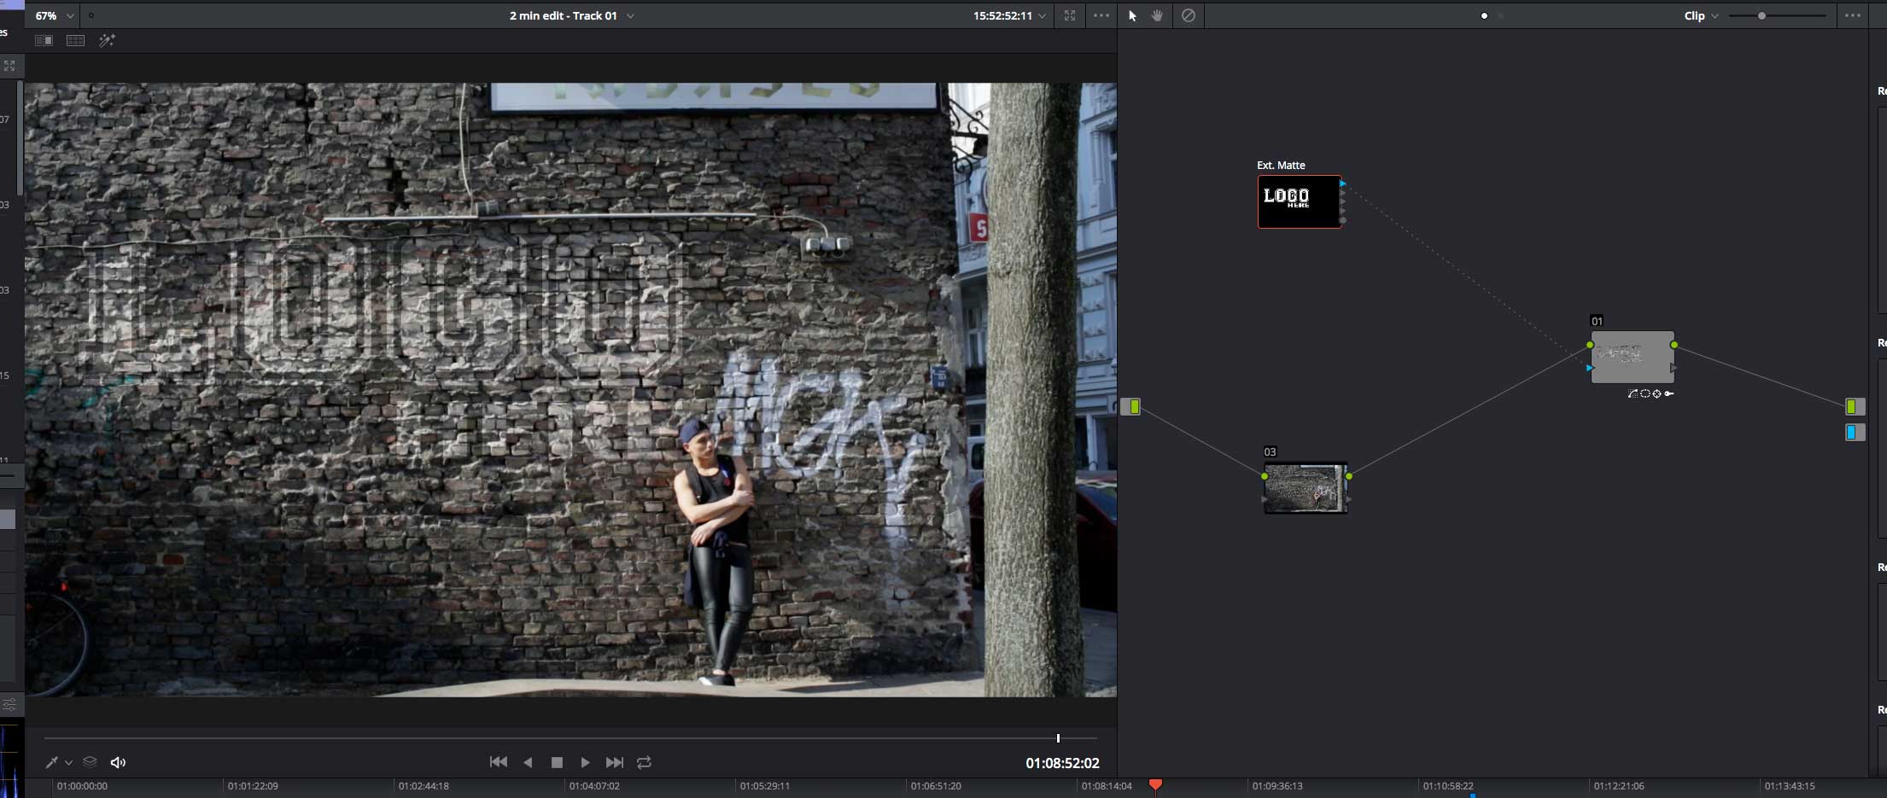The image size is (1887, 798).
Task: Select corrector node 01
Action: [x=1632, y=357]
